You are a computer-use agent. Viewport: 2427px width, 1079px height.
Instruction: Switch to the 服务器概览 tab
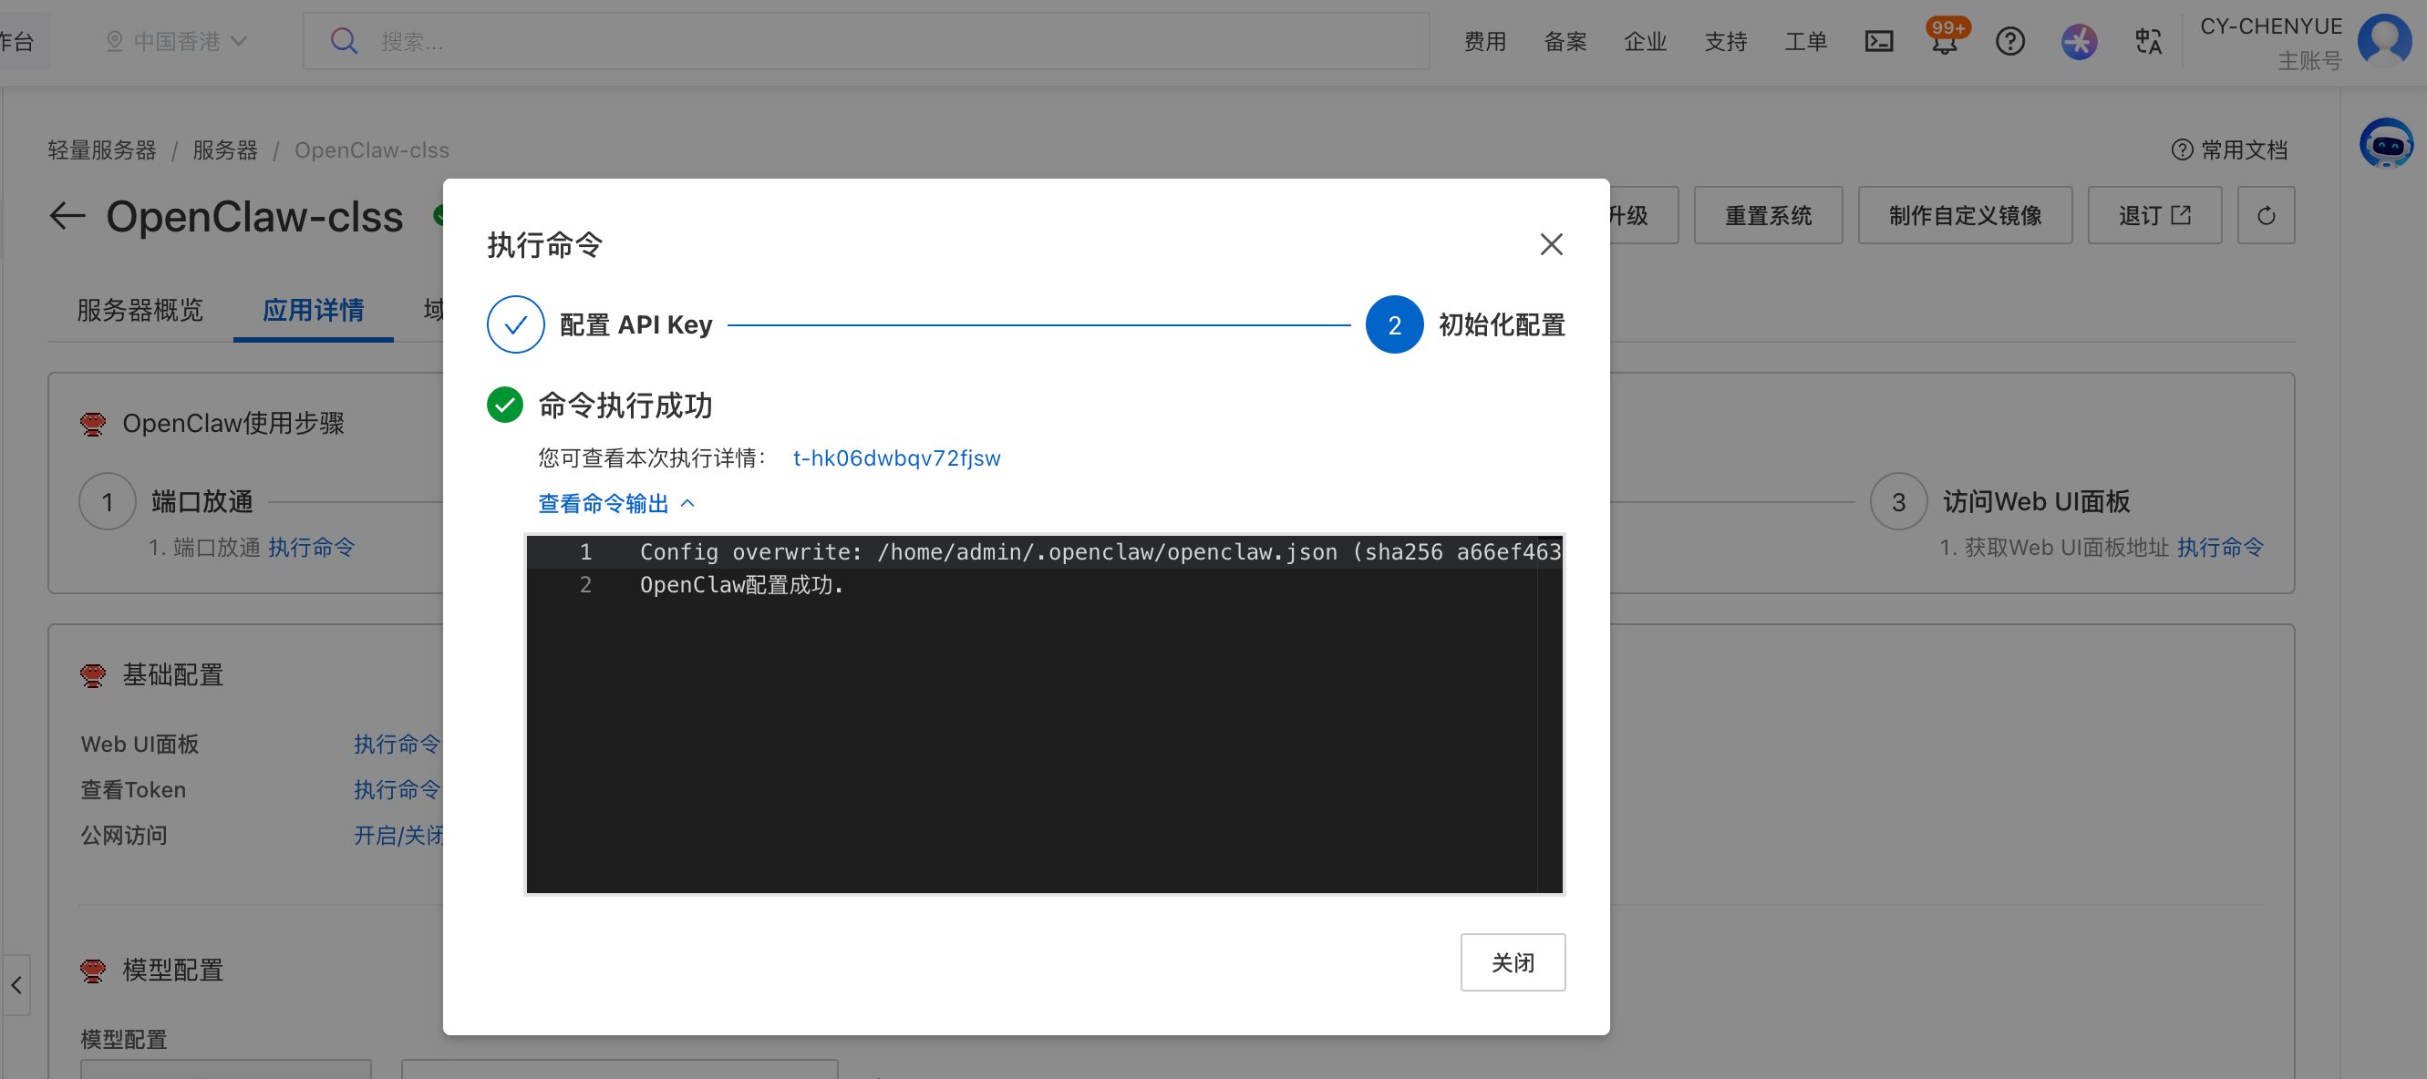pyautogui.click(x=139, y=310)
